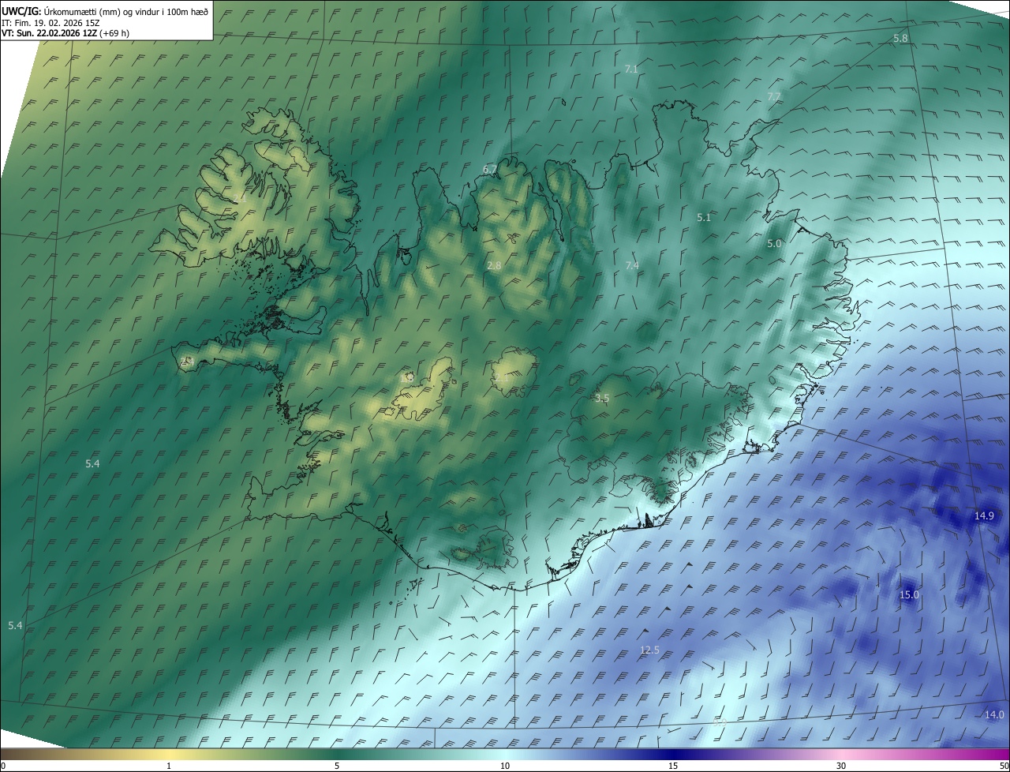Click the 10 tick on the colour scale
The image size is (1010, 772).
(x=505, y=766)
